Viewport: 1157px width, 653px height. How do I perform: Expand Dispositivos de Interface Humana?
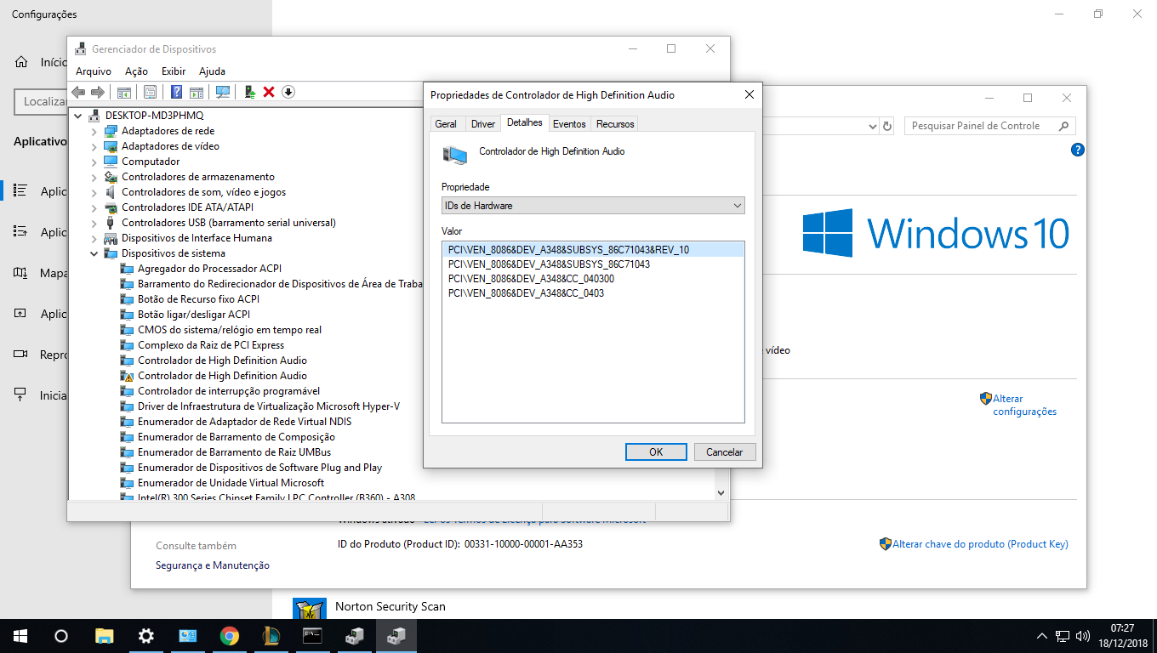point(94,238)
